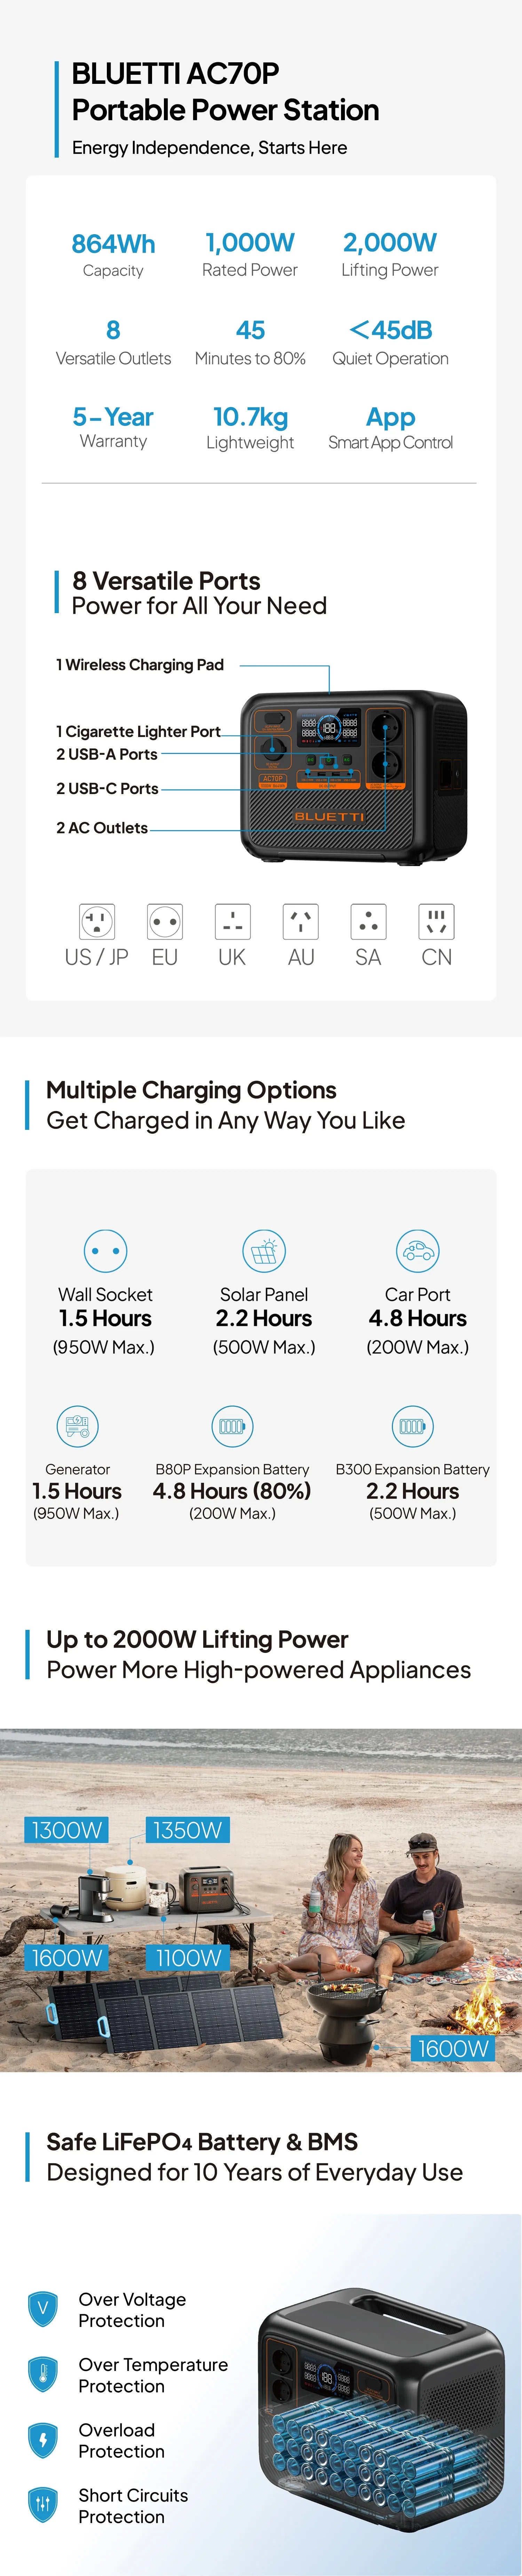The width and height of the screenshot is (522, 2576).
Task: Click the 1 Wireless Charging Pad label
Action: point(140,665)
